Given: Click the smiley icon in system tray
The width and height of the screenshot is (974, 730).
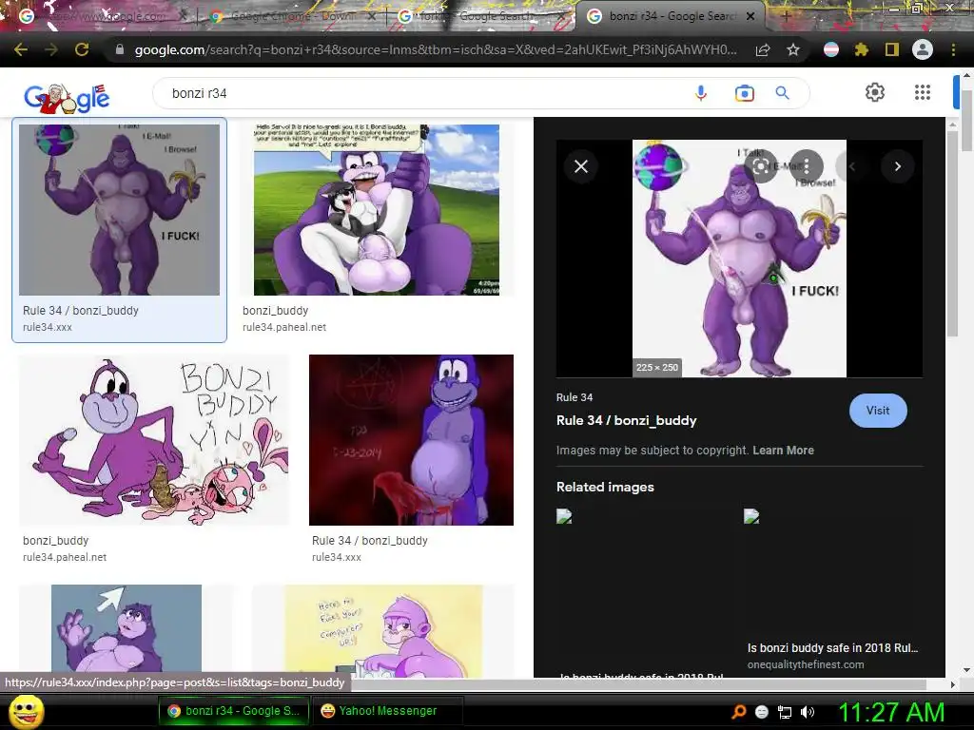Looking at the screenshot, I should (x=762, y=712).
